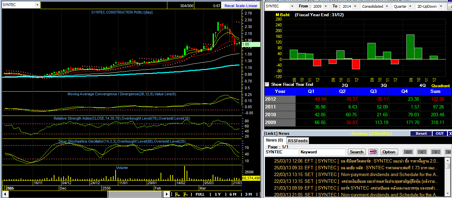Image resolution: width=452 pixels, height=198 pixels.
Task: Switch to News (0) tab
Action: 275,140
